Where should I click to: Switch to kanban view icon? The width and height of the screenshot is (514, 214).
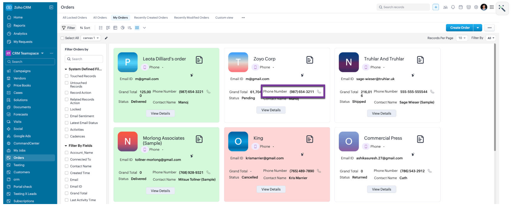click(108, 28)
